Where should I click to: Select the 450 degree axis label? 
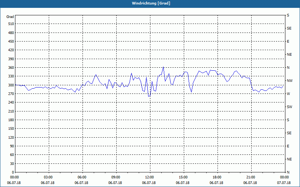[11, 42]
